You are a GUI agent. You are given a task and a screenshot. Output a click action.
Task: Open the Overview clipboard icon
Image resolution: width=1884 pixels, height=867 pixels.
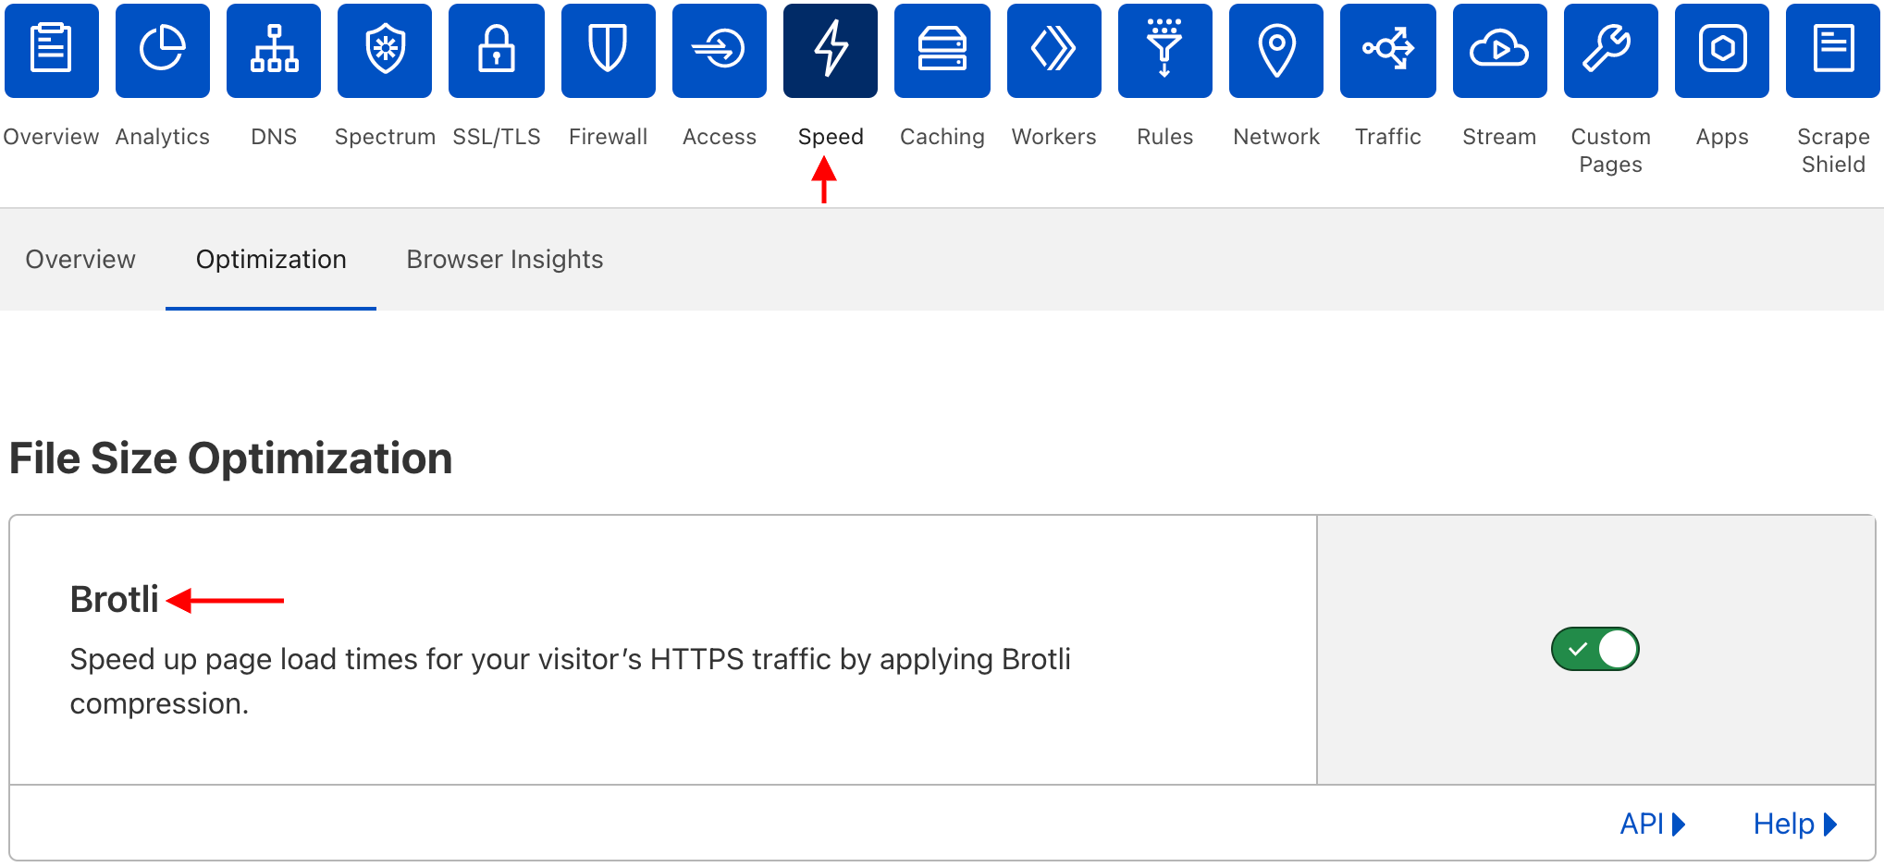pos(52,50)
